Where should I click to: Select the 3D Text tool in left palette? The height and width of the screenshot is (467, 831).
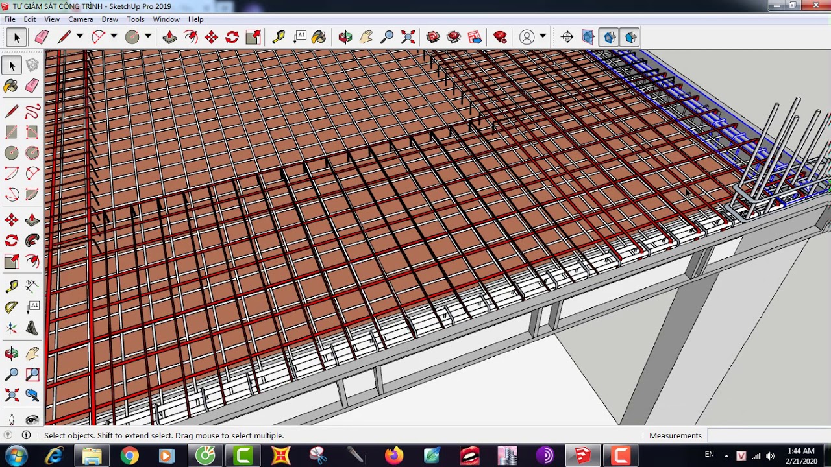[32, 328]
